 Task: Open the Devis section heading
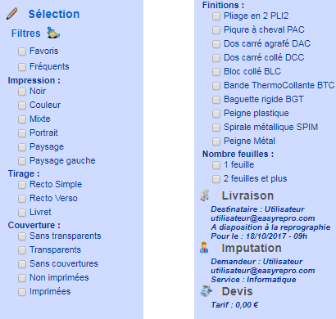237,291
